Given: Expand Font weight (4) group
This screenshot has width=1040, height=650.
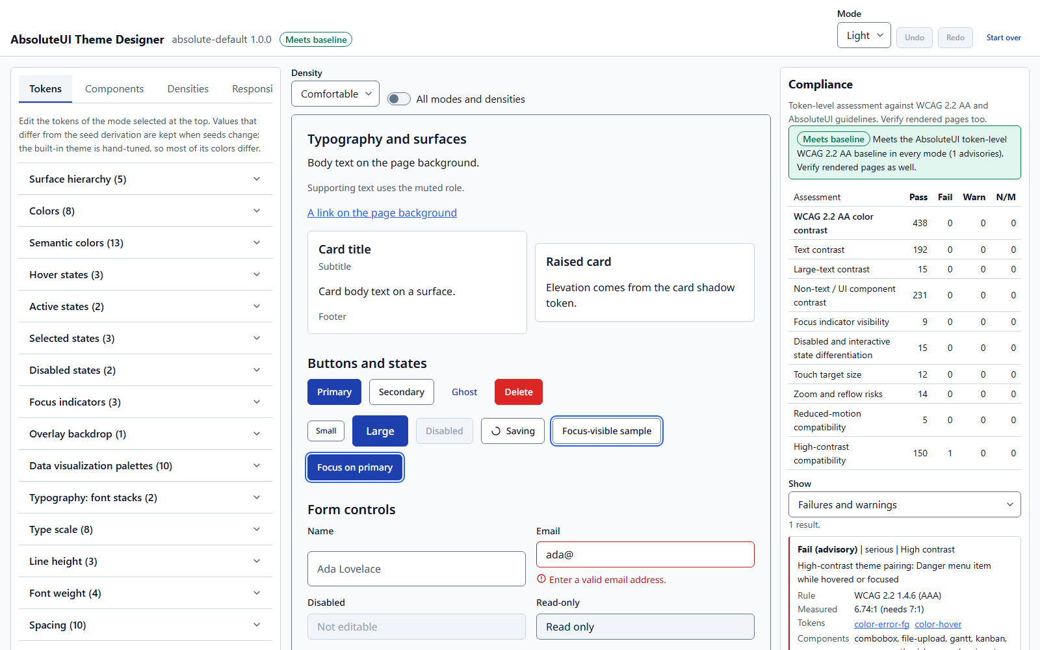Looking at the screenshot, I should (x=146, y=593).
